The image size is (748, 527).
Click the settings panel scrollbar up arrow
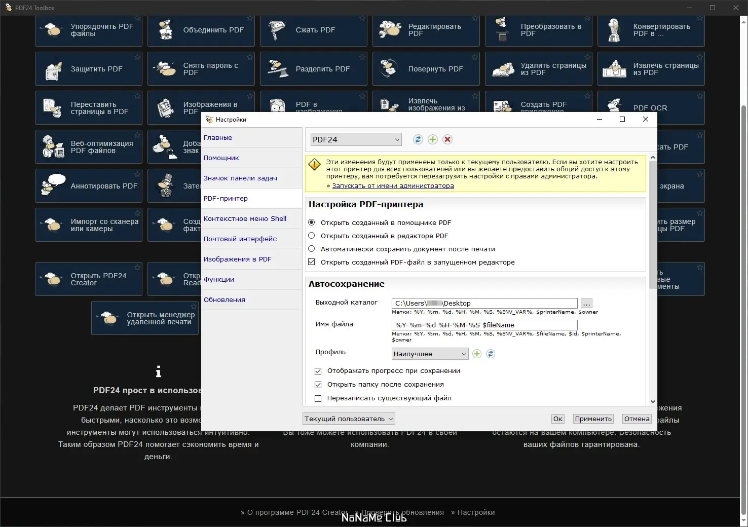point(653,157)
